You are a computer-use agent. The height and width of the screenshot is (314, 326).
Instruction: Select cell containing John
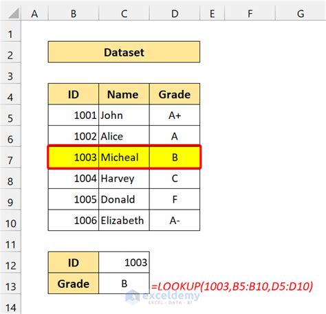(124, 115)
